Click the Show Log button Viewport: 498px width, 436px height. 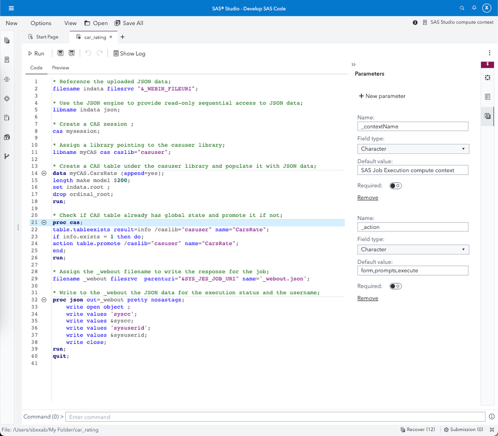click(129, 53)
